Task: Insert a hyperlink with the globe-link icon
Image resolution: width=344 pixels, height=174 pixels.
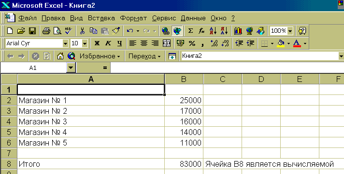Action: (166, 31)
